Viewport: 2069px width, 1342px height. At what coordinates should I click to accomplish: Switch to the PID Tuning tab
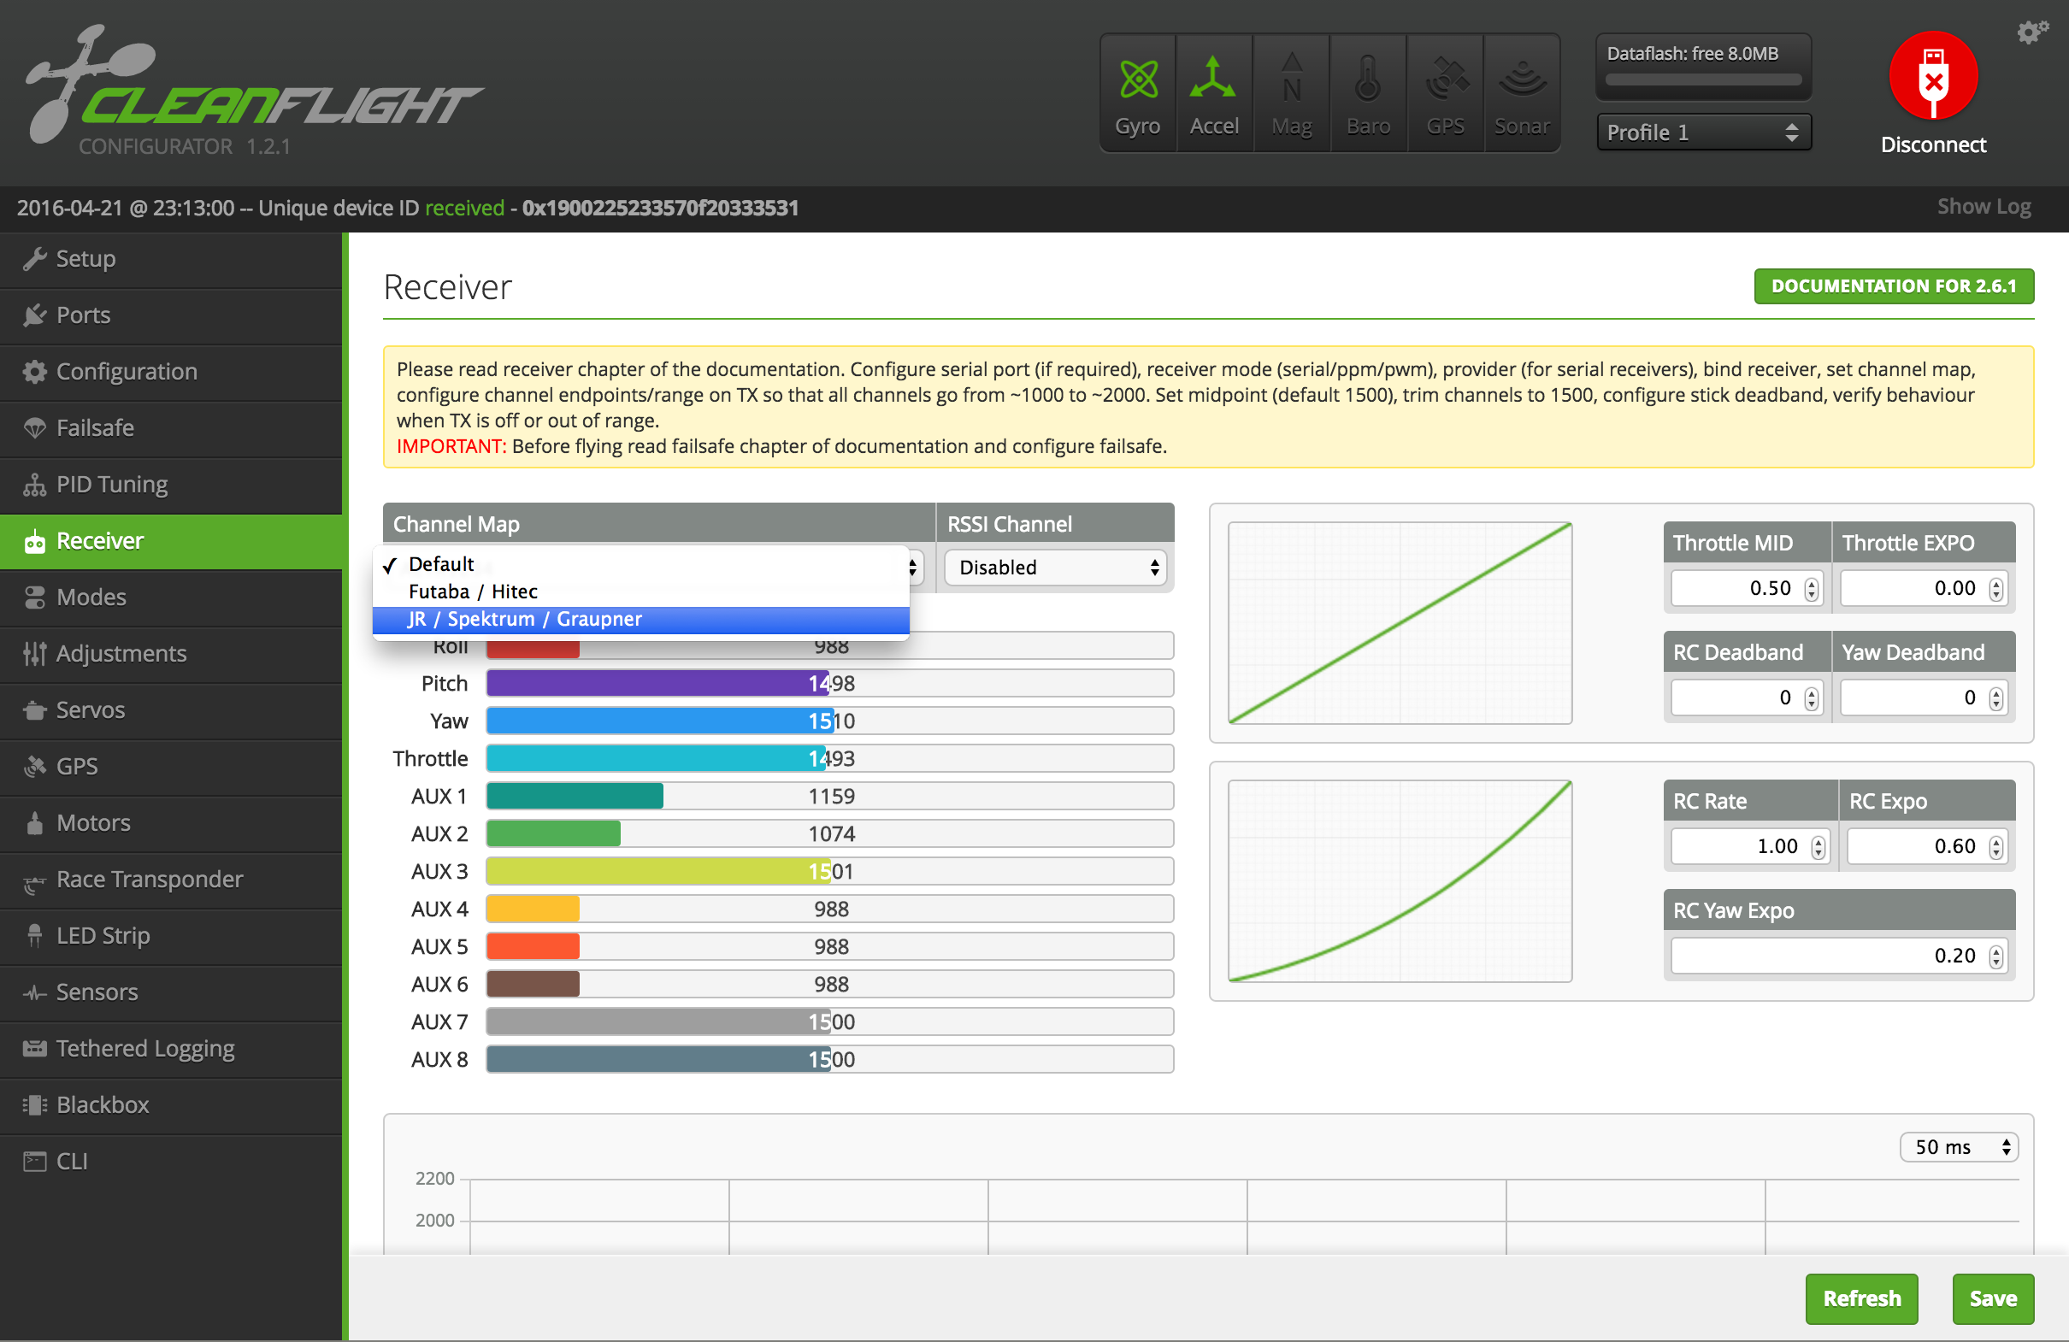(111, 484)
